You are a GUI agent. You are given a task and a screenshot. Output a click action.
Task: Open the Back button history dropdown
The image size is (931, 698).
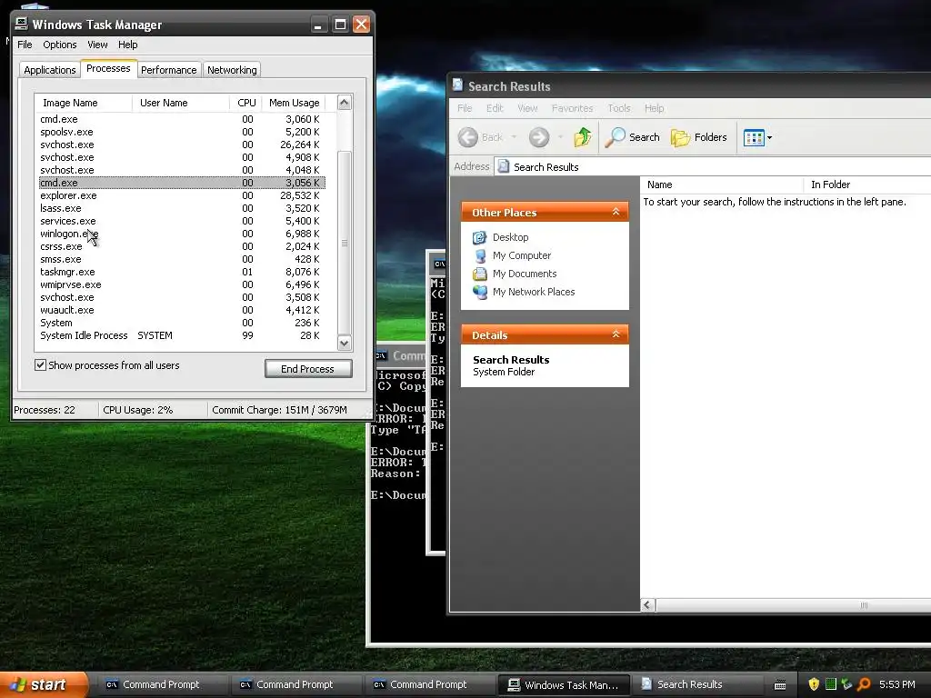(x=514, y=137)
